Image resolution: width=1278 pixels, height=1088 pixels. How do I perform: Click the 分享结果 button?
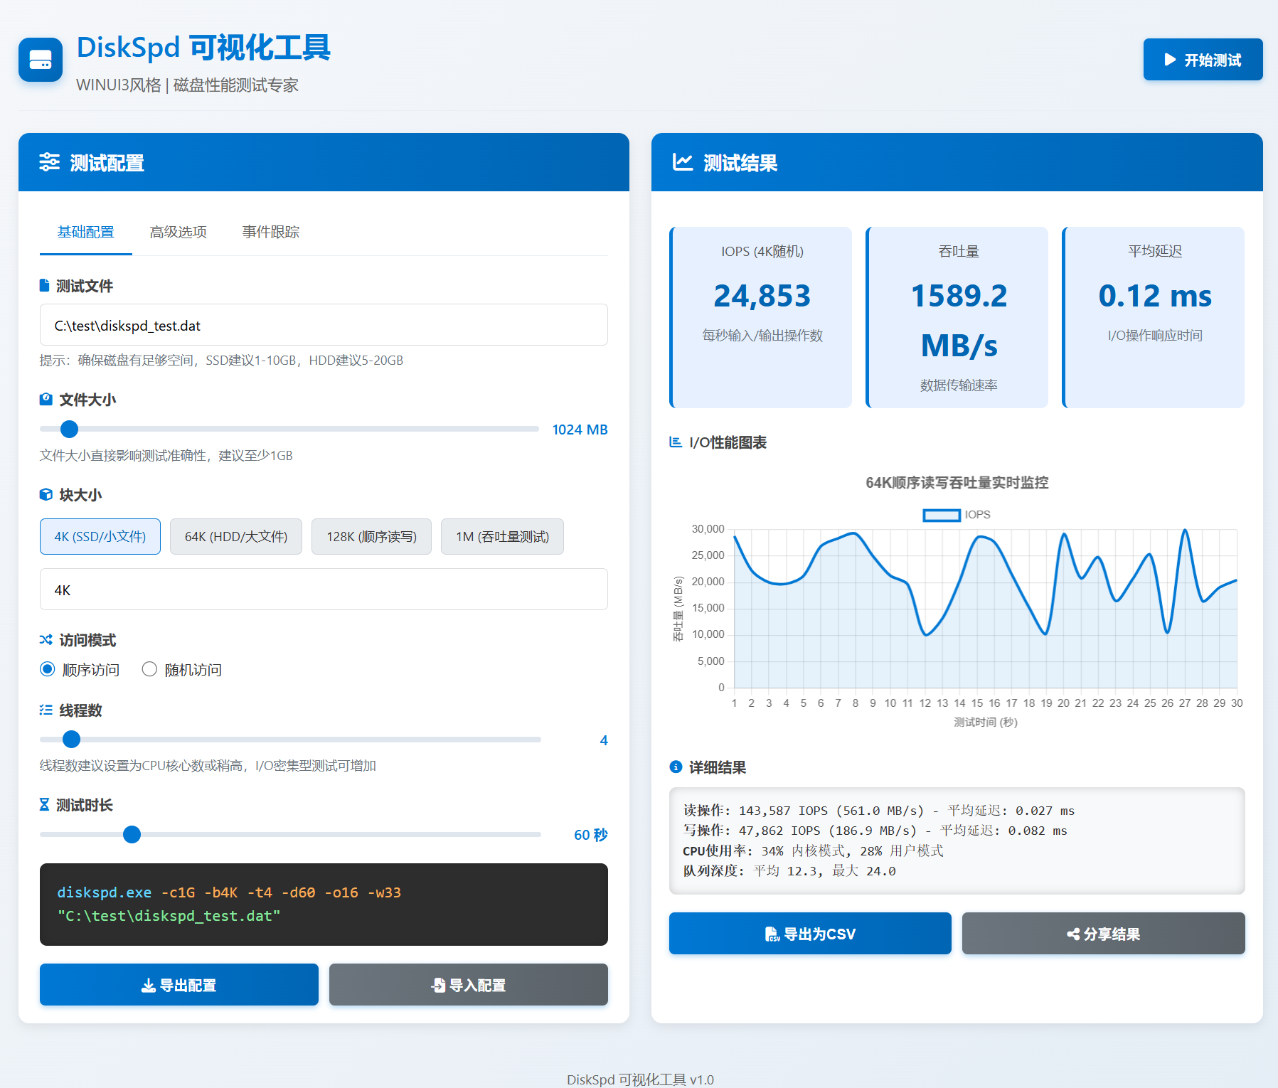click(x=1104, y=934)
